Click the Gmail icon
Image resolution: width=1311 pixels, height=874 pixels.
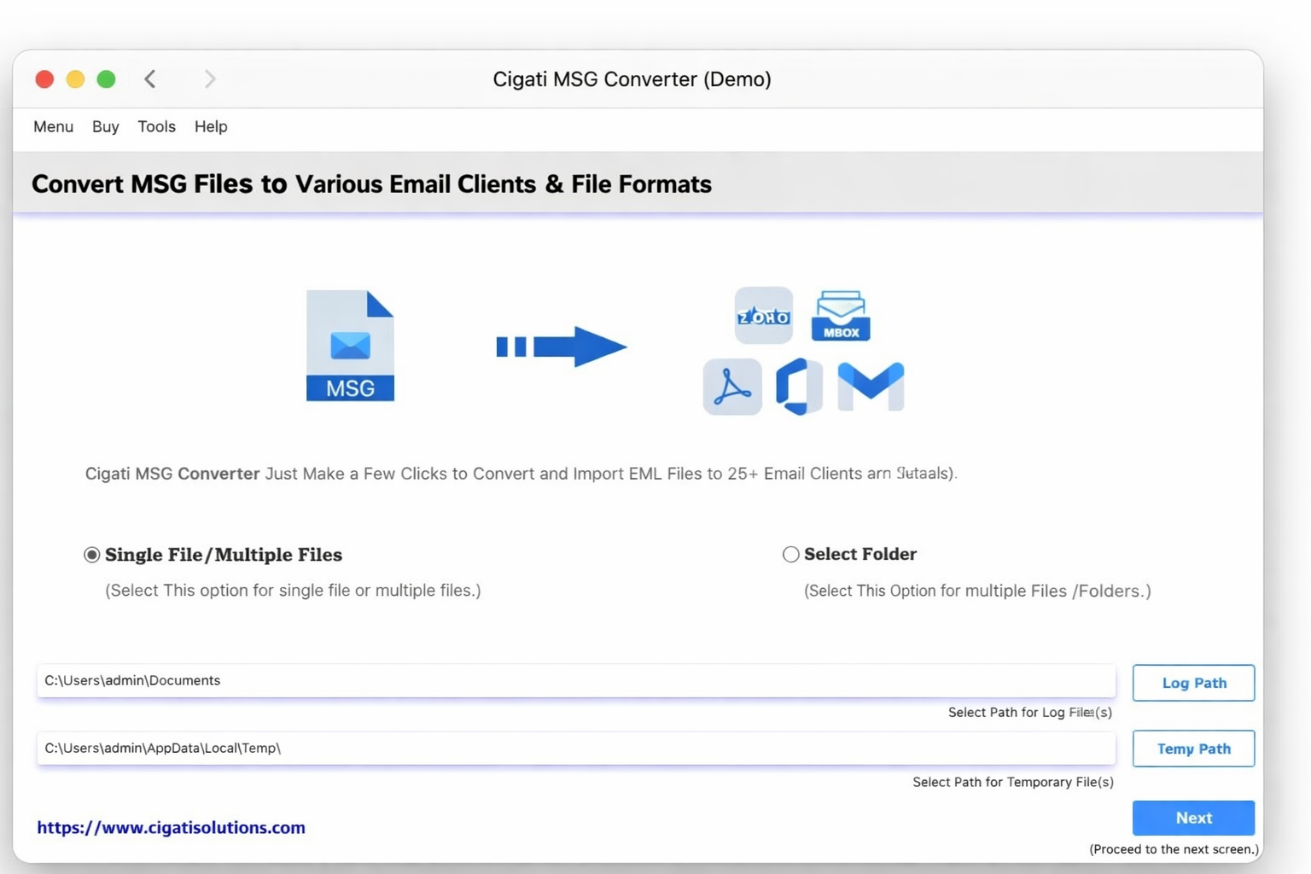(x=871, y=386)
